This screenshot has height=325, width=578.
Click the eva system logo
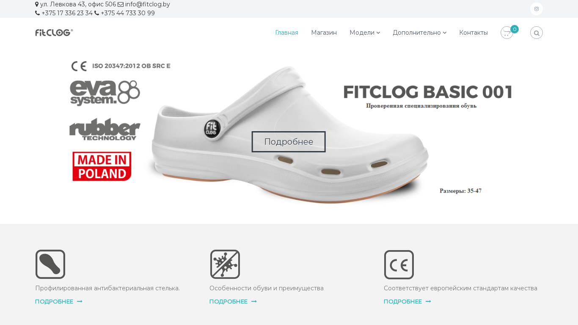pos(105,93)
